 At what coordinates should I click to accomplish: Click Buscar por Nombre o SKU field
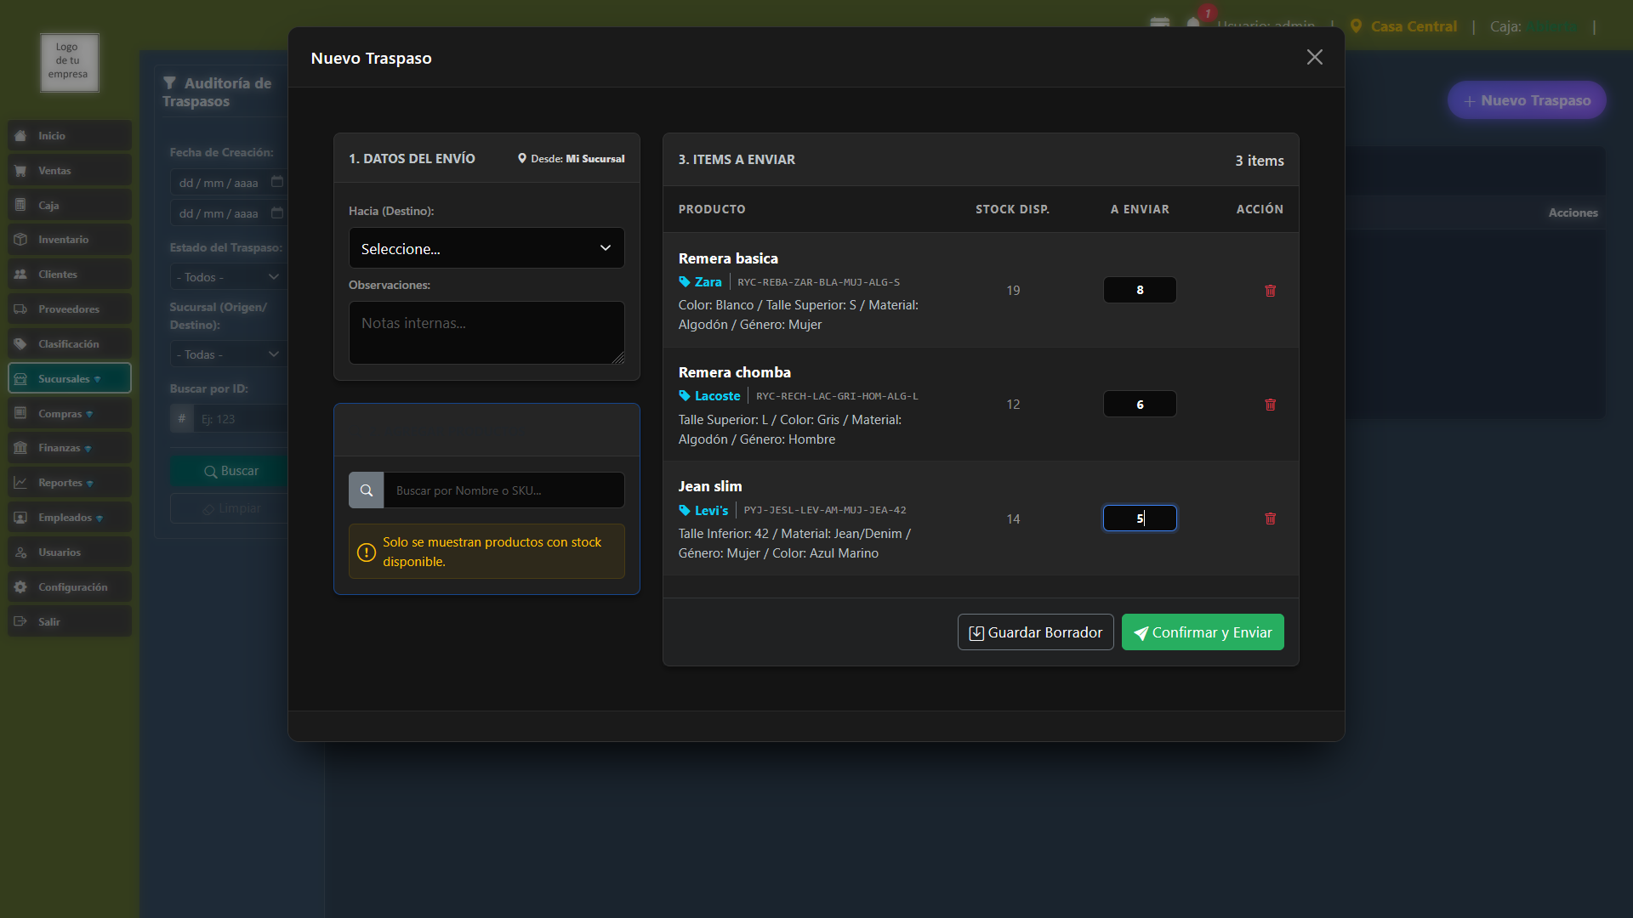point(504,490)
